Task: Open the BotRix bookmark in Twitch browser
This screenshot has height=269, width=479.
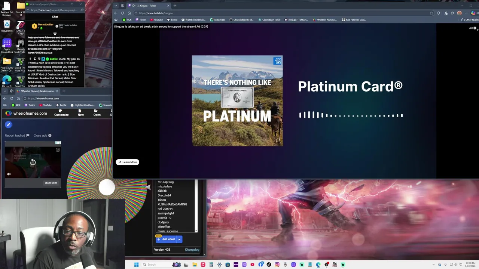Action: click(x=172, y=20)
